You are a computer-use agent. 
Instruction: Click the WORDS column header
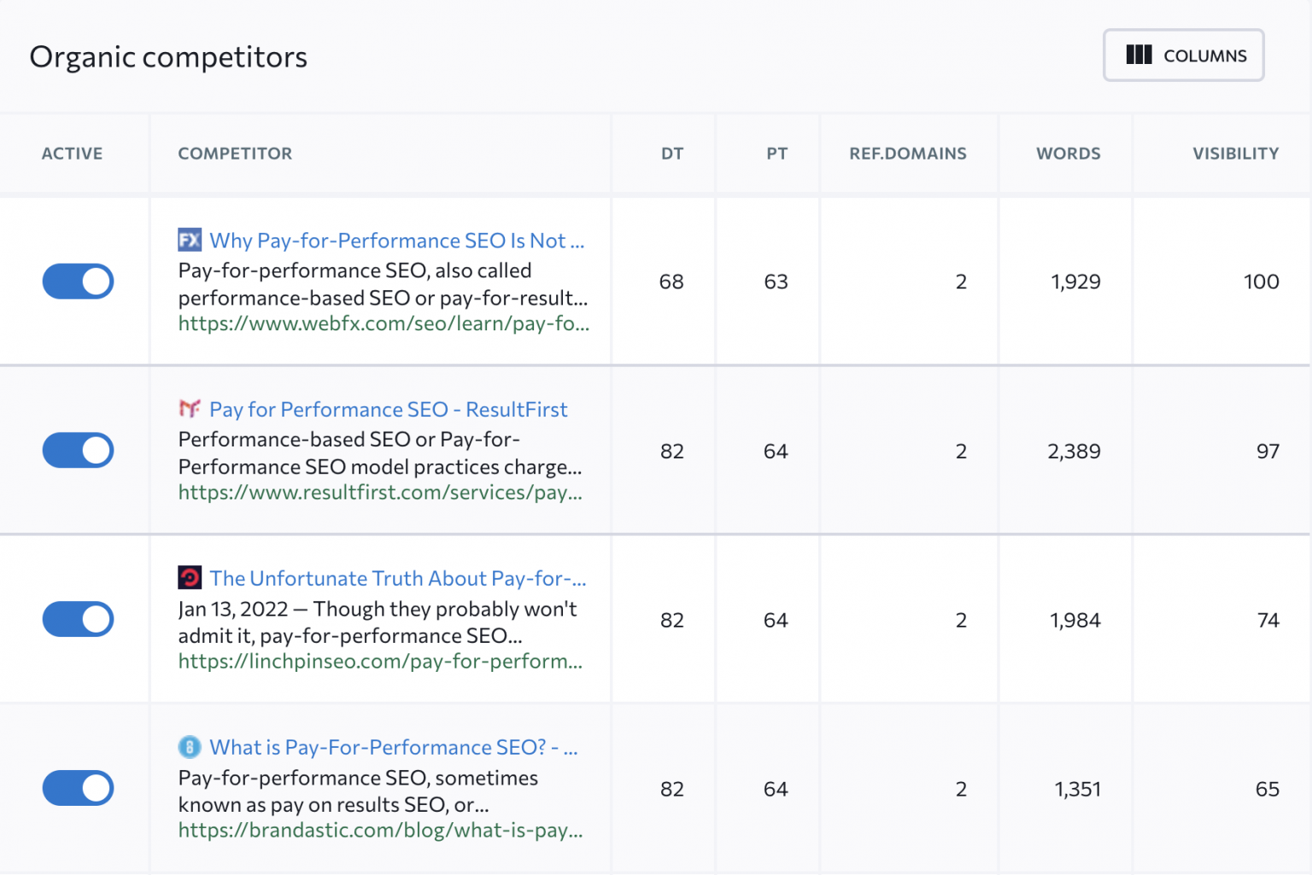(x=1068, y=154)
